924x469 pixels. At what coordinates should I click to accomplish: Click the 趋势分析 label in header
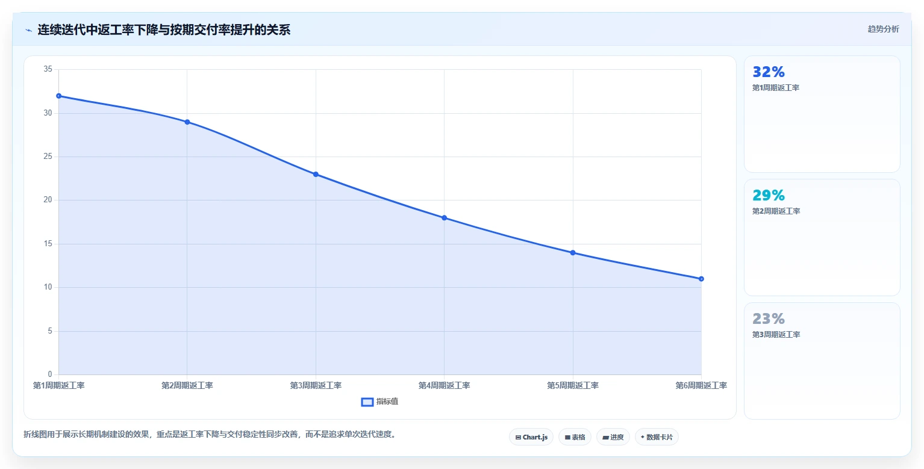pos(883,29)
